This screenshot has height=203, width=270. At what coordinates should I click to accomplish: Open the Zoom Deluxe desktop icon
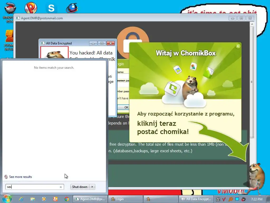pos(9,36)
